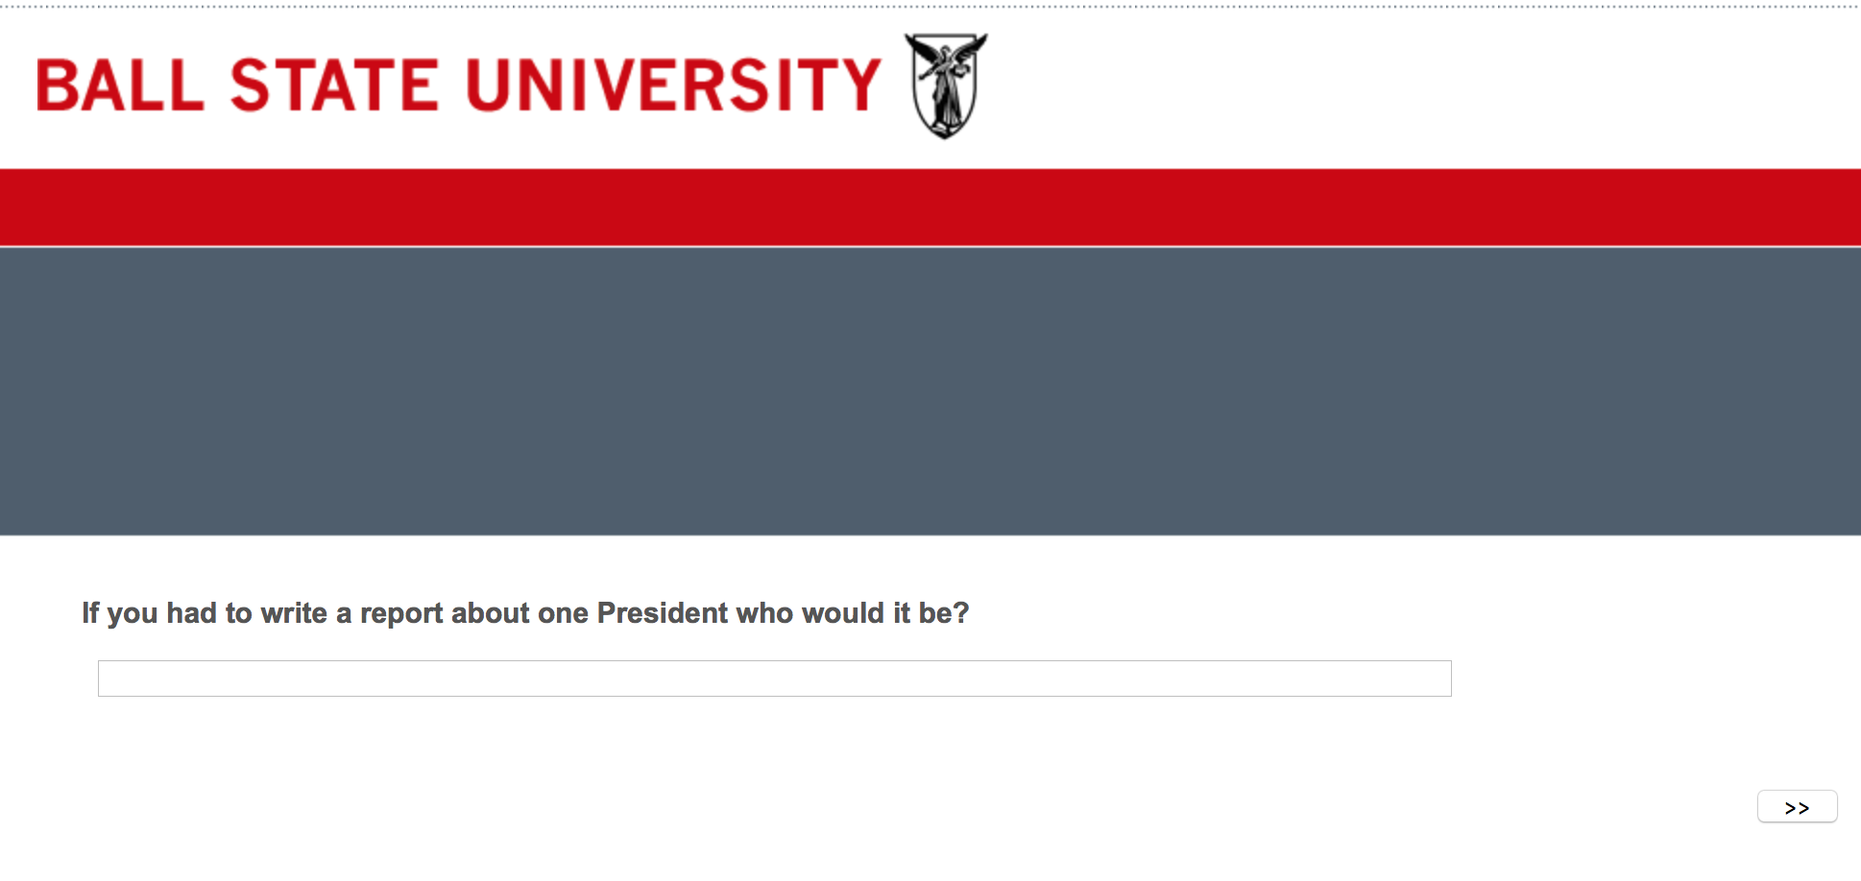Click the slate gray banner area

click(930, 391)
